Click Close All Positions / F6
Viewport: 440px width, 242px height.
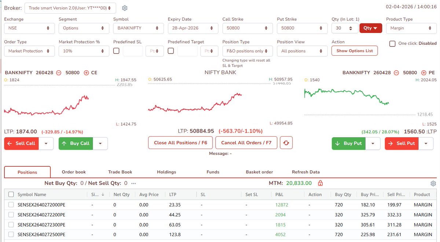[180, 143]
